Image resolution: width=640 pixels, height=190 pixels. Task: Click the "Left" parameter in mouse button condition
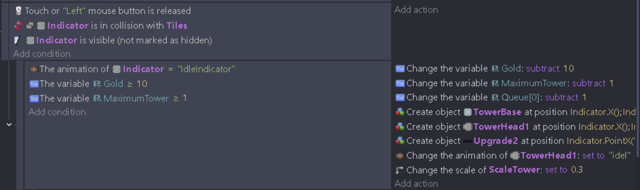74,11
